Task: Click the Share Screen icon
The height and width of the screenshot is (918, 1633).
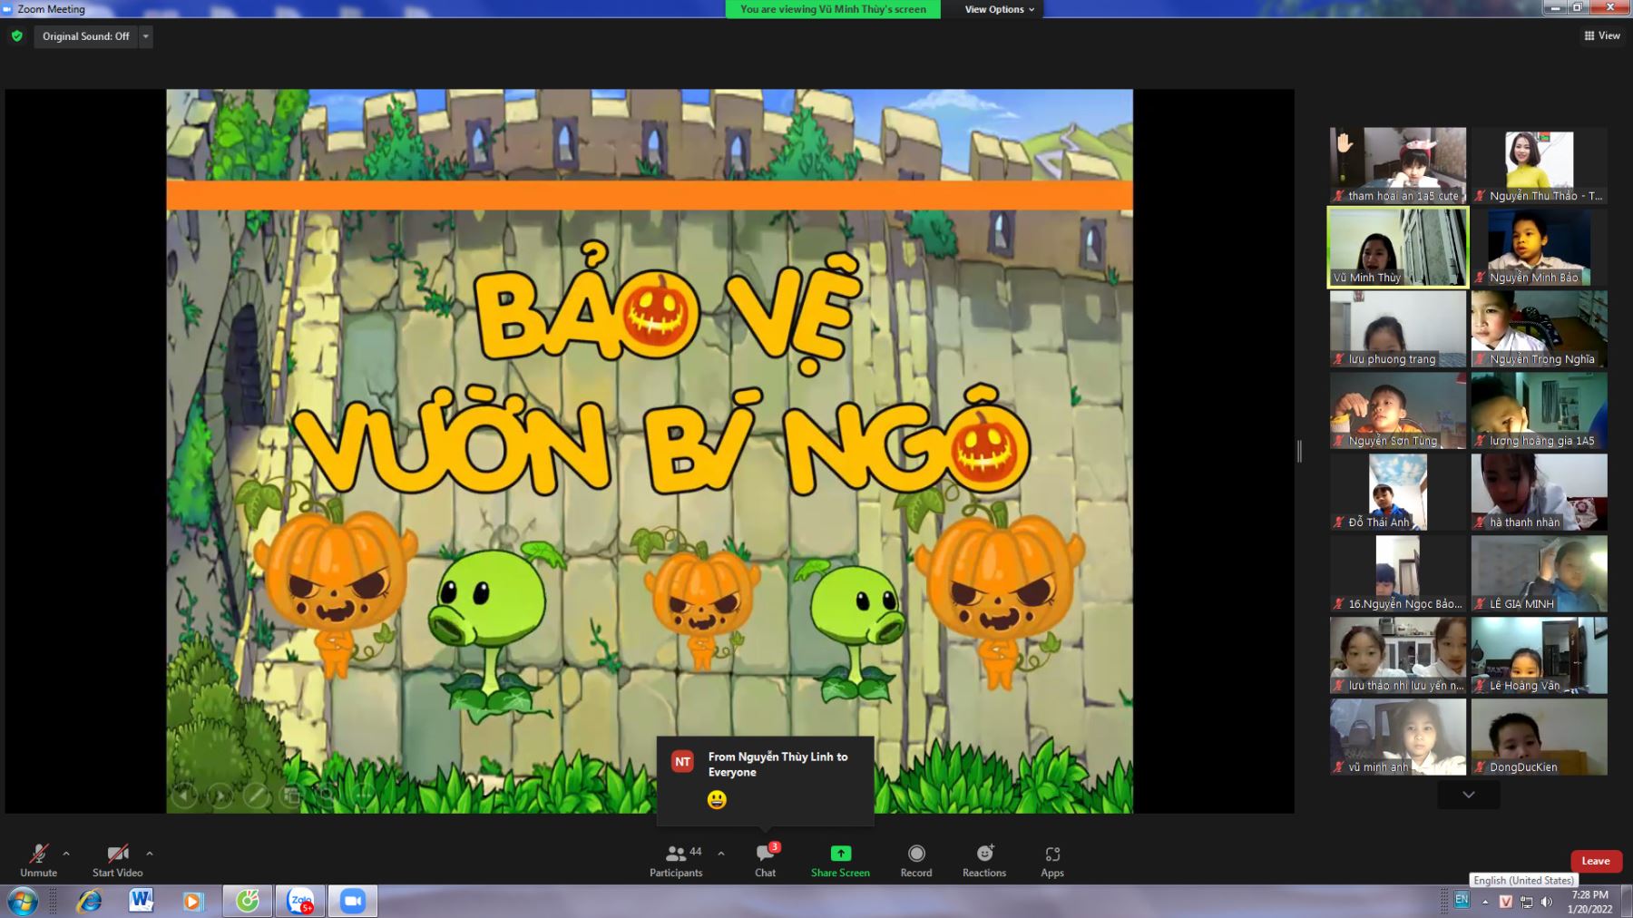Action: coord(840,854)
